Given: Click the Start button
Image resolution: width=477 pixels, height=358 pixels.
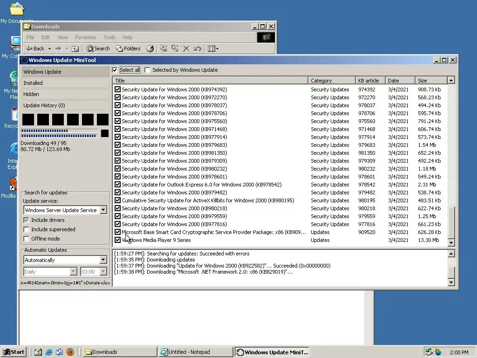Looking at the screenshot, I should coord(14,352).
